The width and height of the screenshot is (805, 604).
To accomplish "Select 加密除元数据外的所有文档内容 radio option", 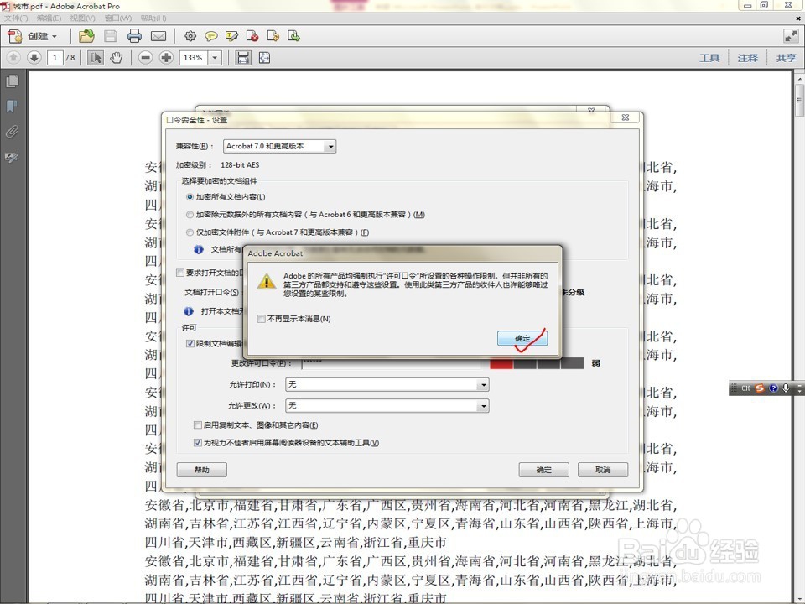I will [x=190, y=215].
